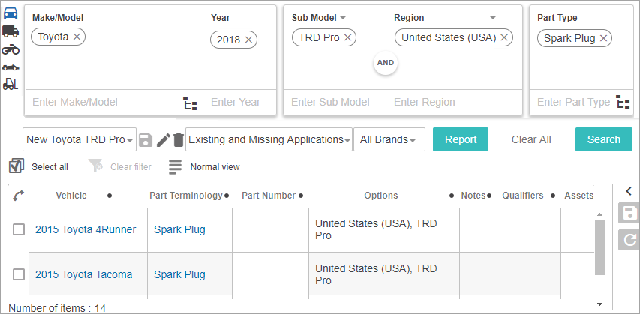Image resolution: width=640 pixels, height=314 pixels.
Task: Open the Part Number column filter dot
Action: 301,196
